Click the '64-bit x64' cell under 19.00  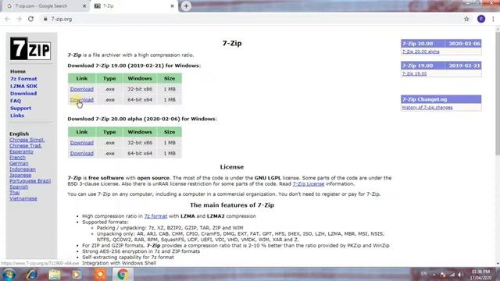(140, 100)
